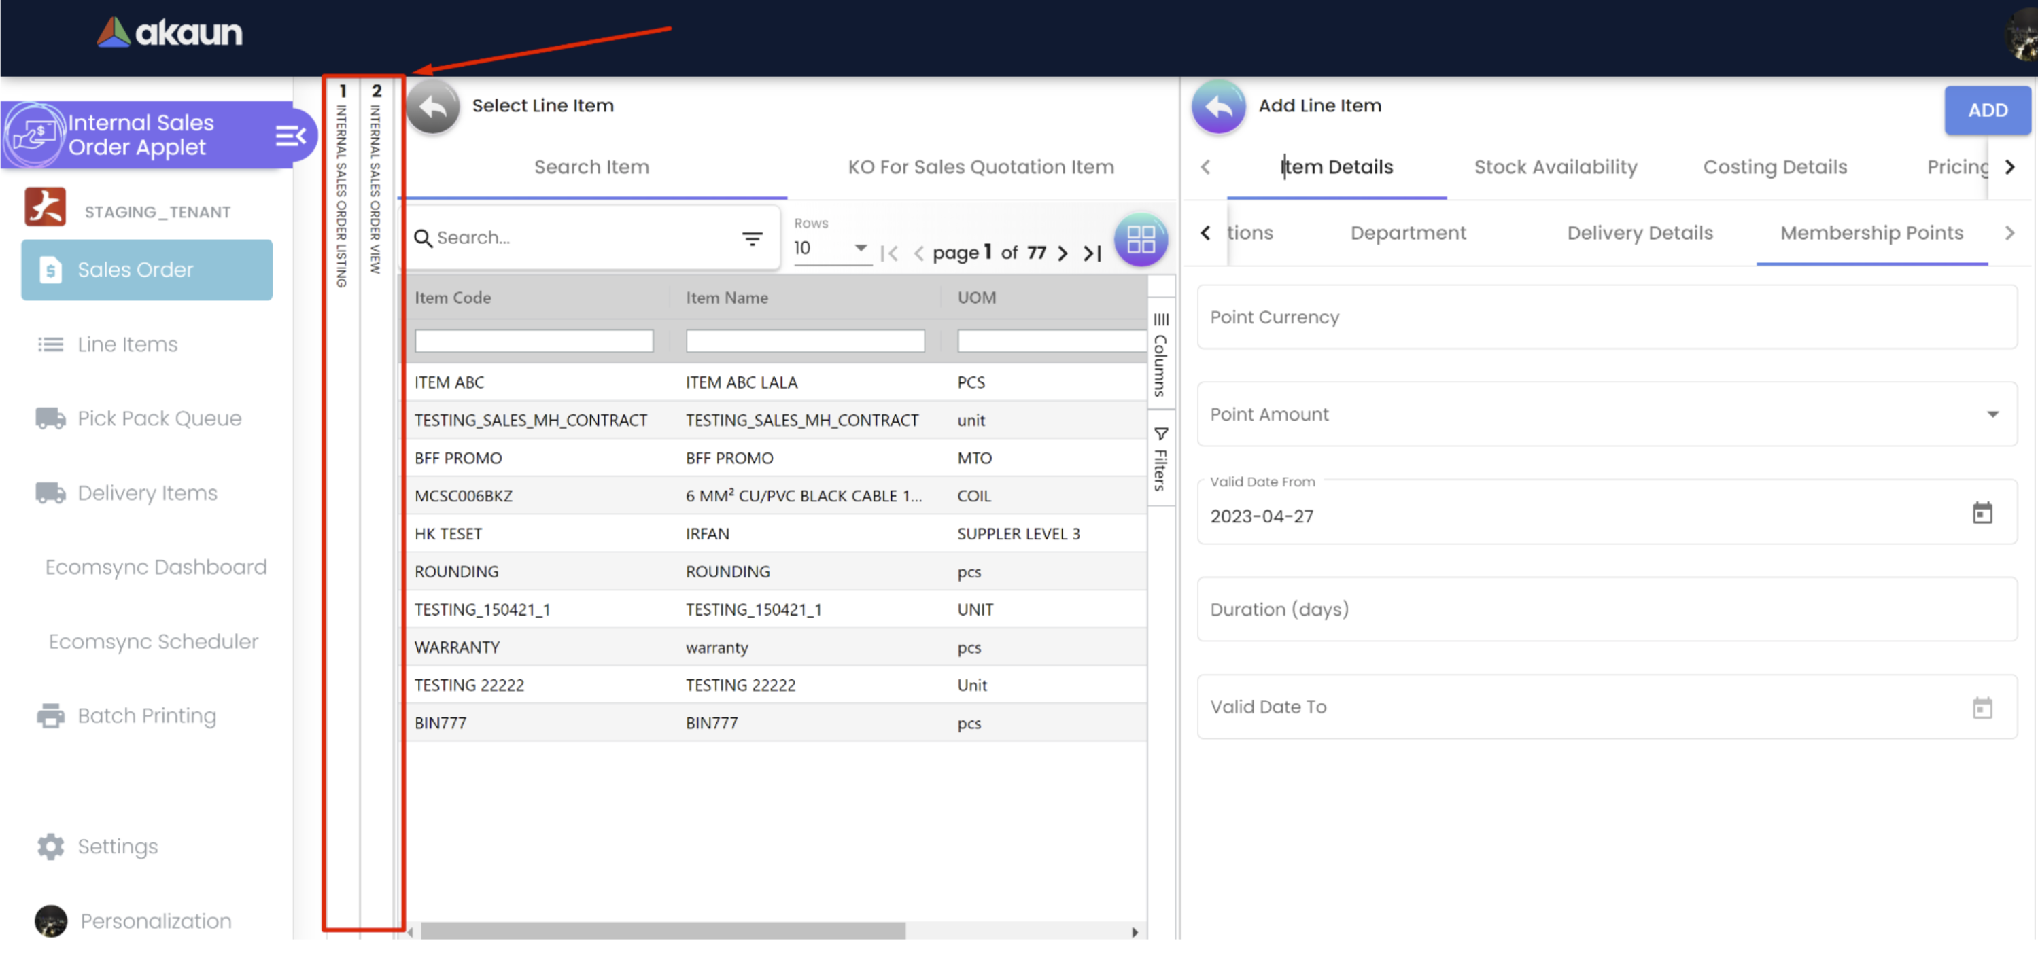Go to the last page of results
The width and height of the screenshot is (2038, 962).
click(1092, 253)
